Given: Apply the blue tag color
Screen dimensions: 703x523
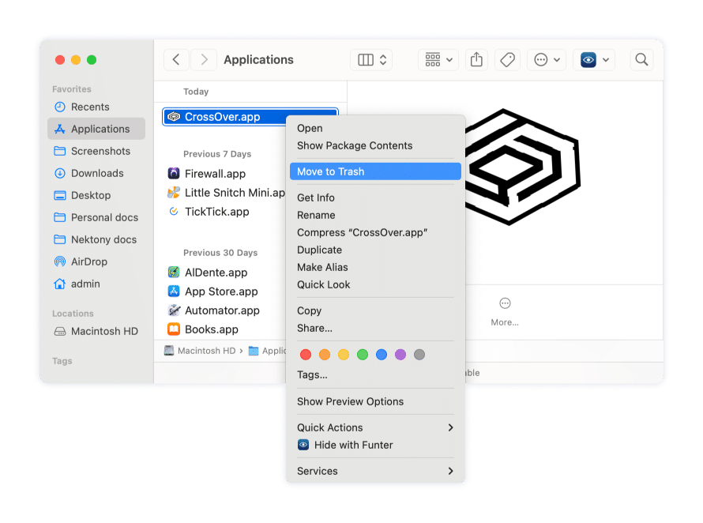Looking at the screenshot, I should click(x=382, y=355).
